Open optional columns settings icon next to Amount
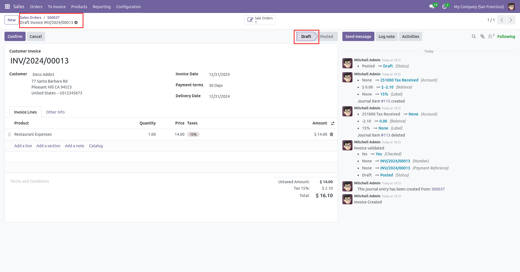Screen dimensions: 520x272 (x=333, y=123)
